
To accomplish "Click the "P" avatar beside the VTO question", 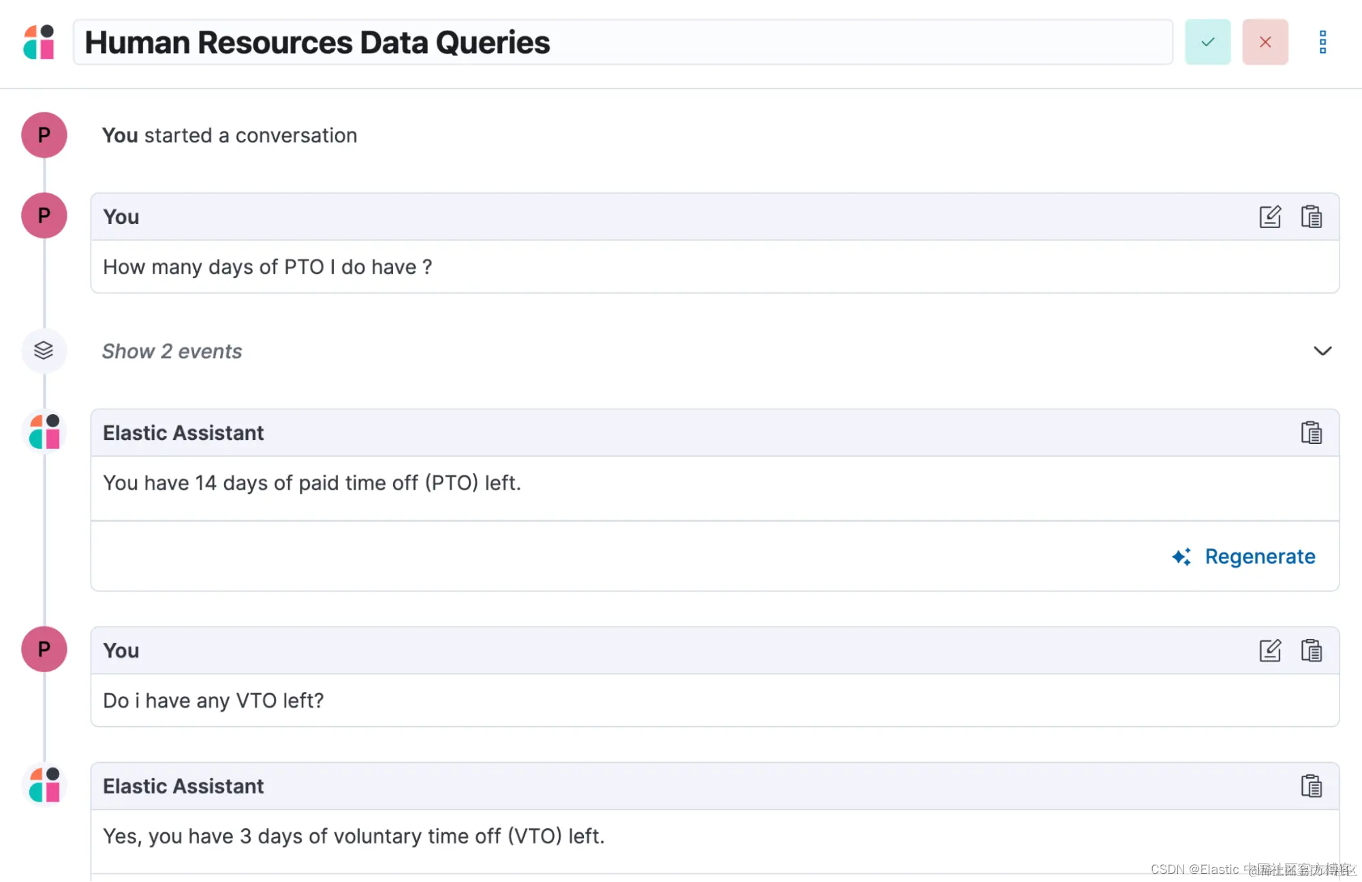I will [x=44, y=649].
